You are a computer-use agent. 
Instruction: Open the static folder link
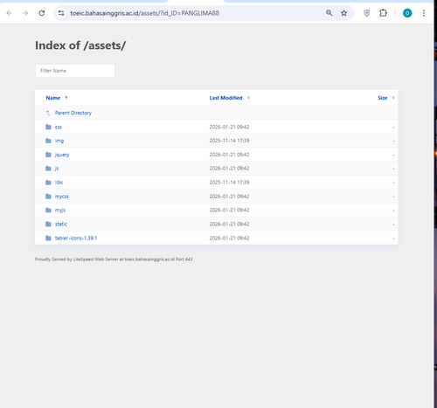click(x=61, y=224)
